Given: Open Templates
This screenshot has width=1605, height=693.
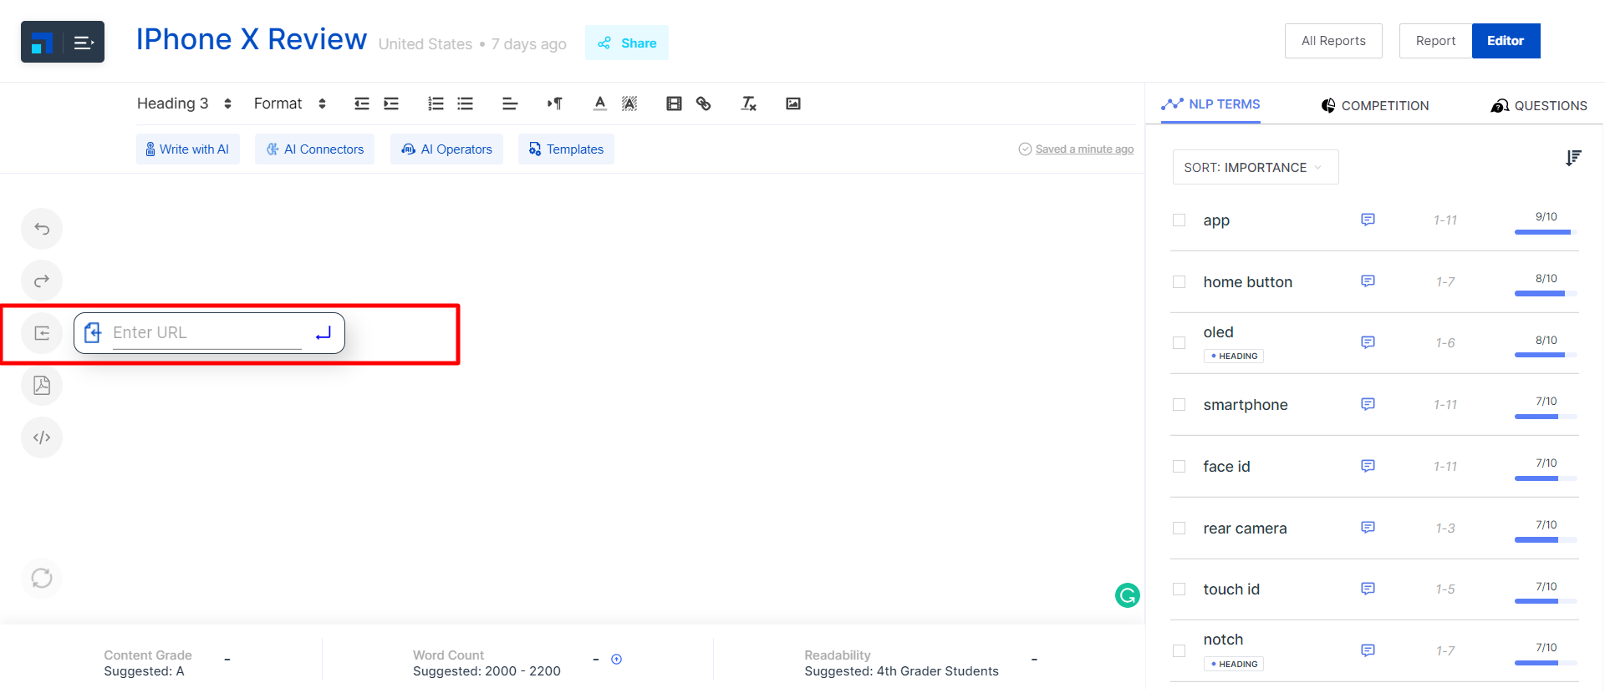Looking at the screenshot, I should point(566,149).
